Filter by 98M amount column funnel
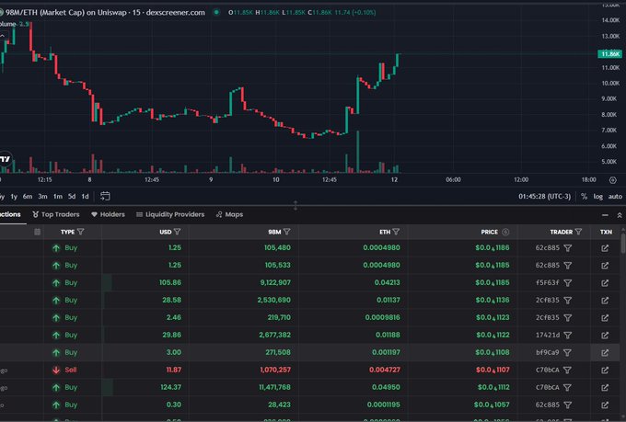 click(x=286, y=232)
